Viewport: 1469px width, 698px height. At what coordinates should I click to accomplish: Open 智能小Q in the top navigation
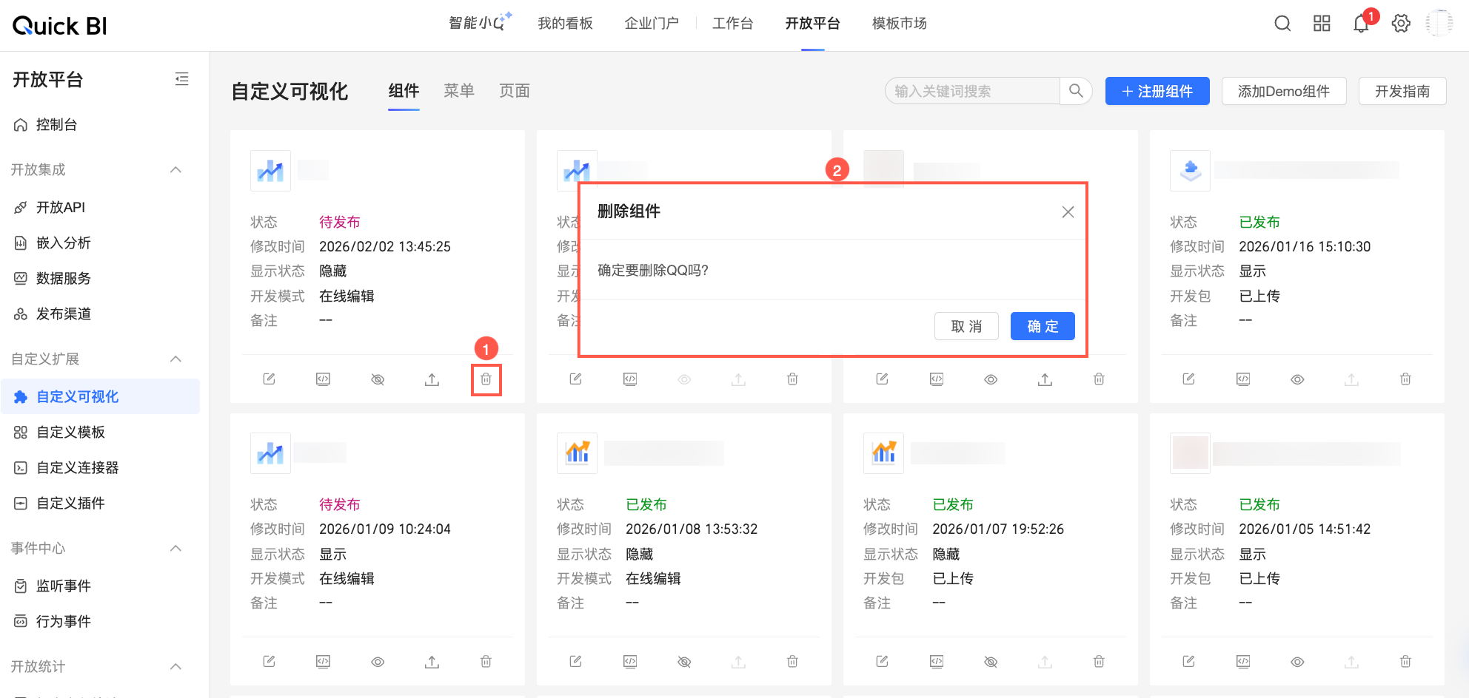pos(480,23)
